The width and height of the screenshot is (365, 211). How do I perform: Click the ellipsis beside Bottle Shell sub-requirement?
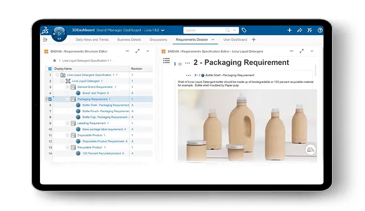pyautogui.click(x=188, y=75)
